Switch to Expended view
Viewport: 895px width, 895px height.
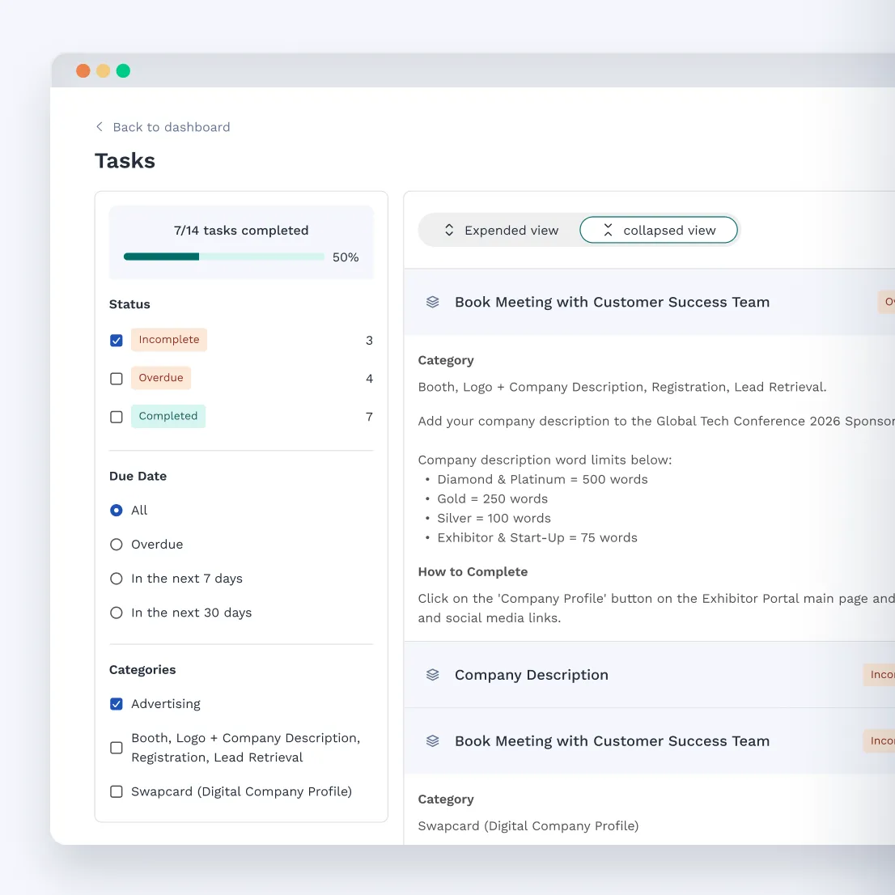[x=511, y=230]
